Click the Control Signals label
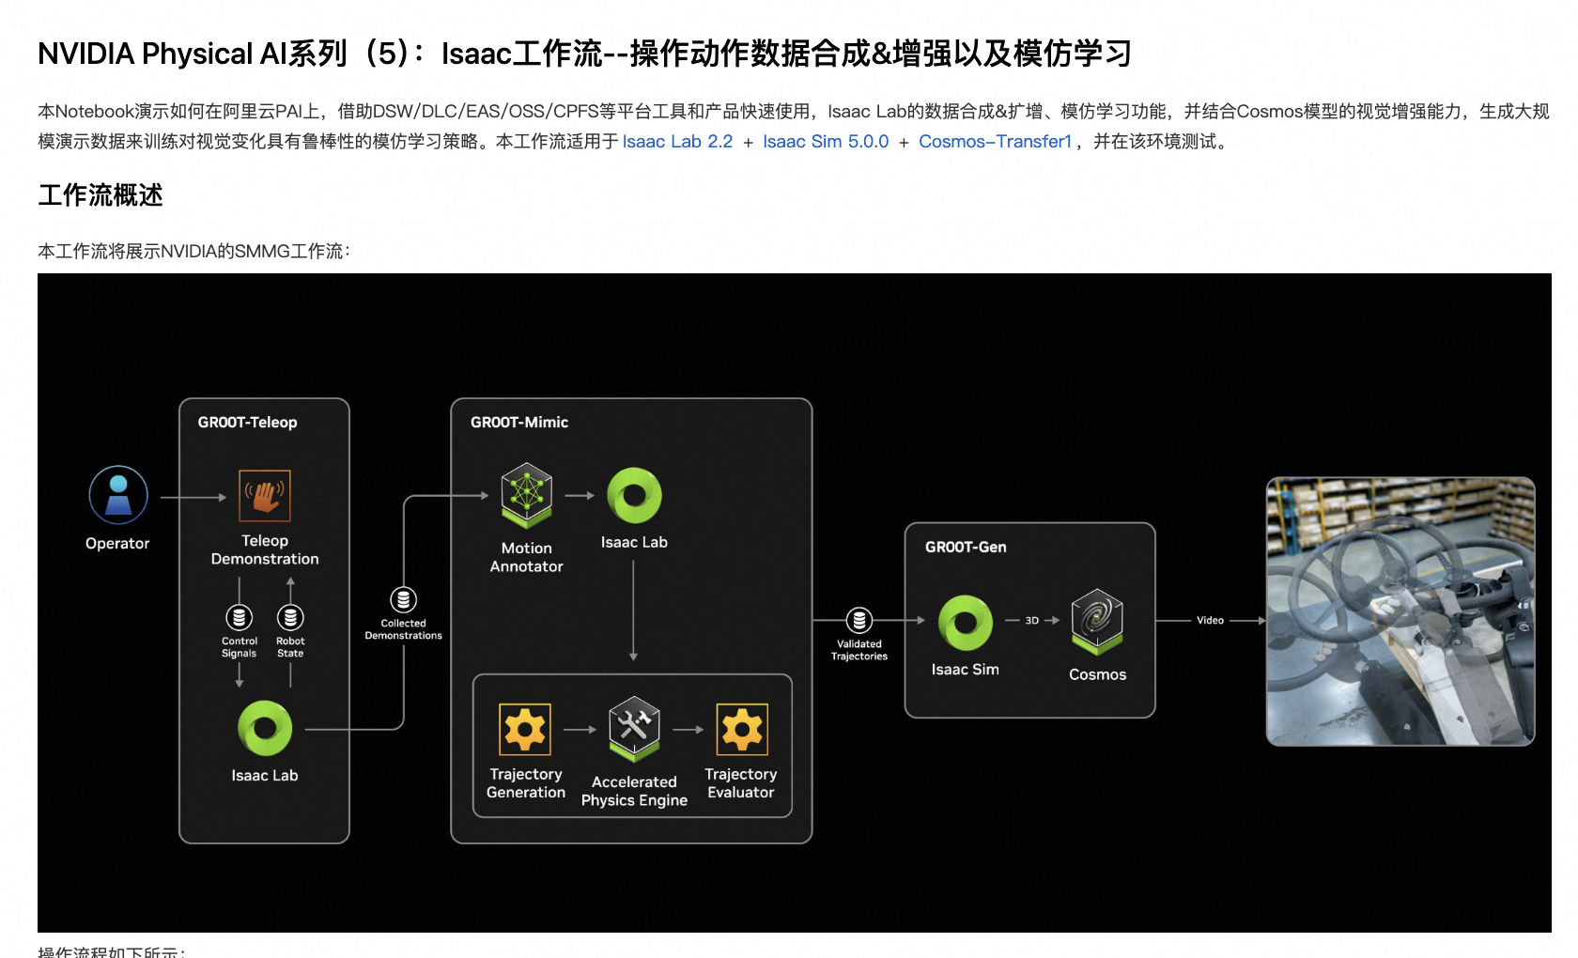This screenshot has width=1578, height=958. point(240,647)
